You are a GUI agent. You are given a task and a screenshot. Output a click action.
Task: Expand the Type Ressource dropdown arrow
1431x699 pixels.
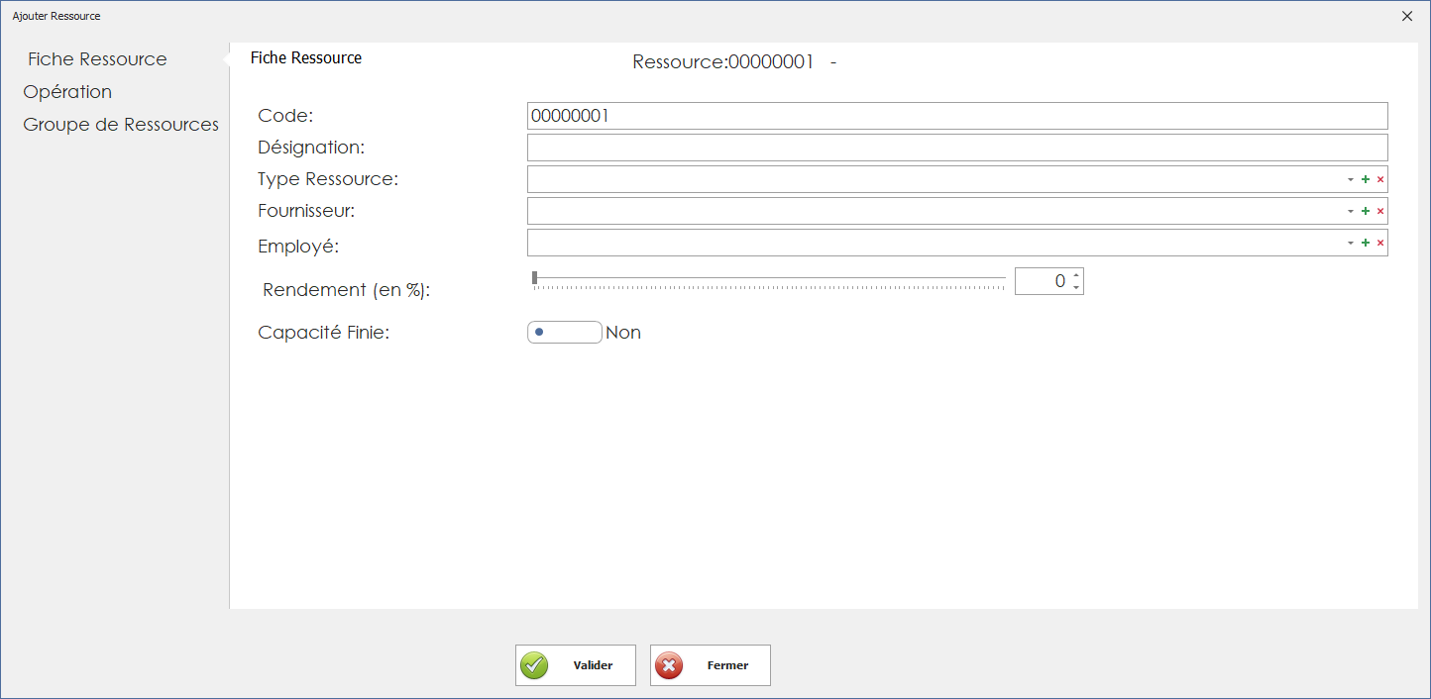[x=1350, y=180]
